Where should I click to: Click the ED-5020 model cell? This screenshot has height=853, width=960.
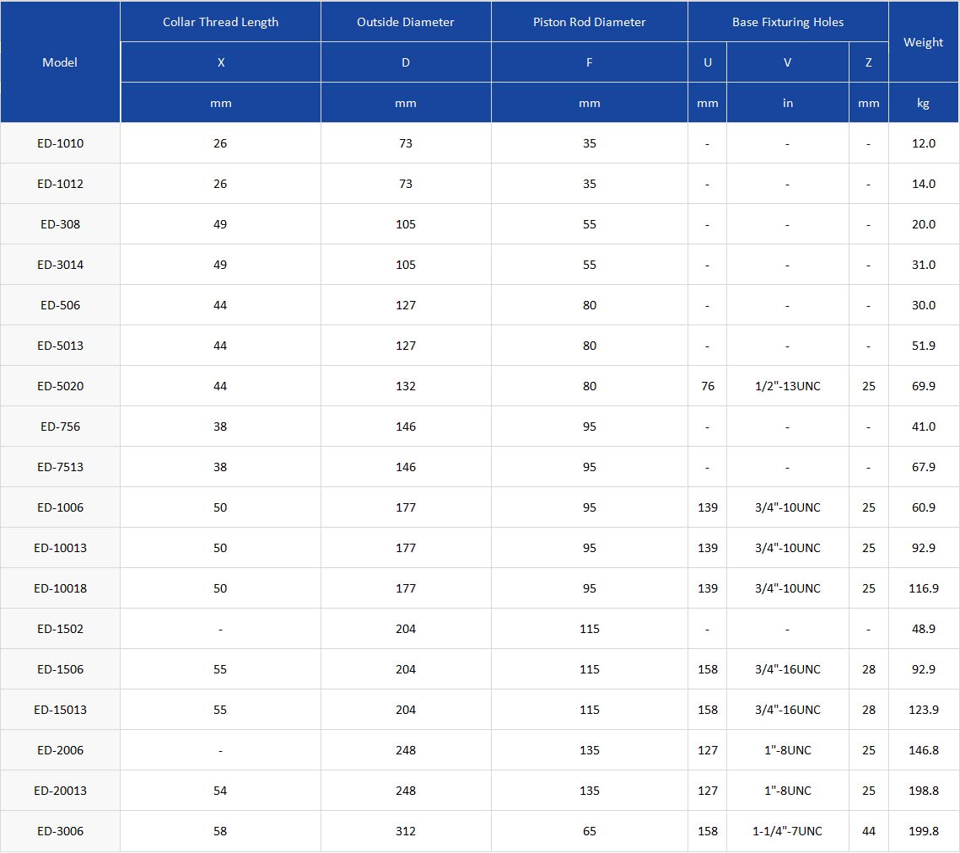point(60,385)
